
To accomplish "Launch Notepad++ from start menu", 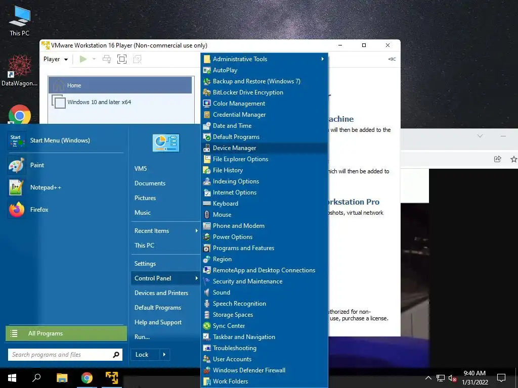I will coord(65,187).
